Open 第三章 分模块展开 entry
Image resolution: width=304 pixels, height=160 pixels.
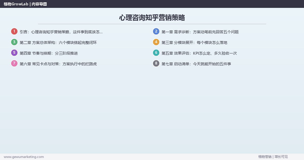[194, 43]
